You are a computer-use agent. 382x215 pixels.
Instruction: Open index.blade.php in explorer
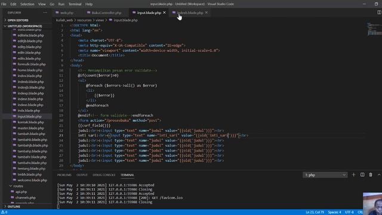[29, 76]
